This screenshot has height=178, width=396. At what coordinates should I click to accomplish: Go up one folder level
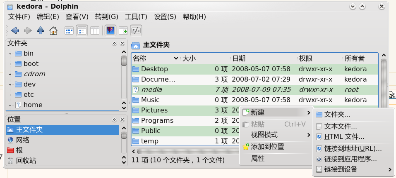[x=41, y=30]
